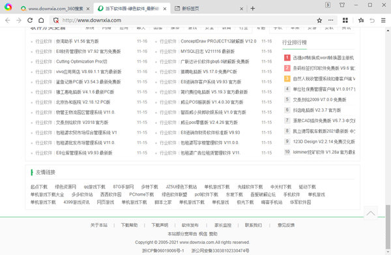
Task: Open vivo应用商店 V8.69.1.1 link
Action: coord(89,72)
